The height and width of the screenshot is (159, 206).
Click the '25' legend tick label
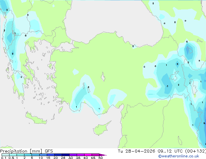[x=63, y=158]
